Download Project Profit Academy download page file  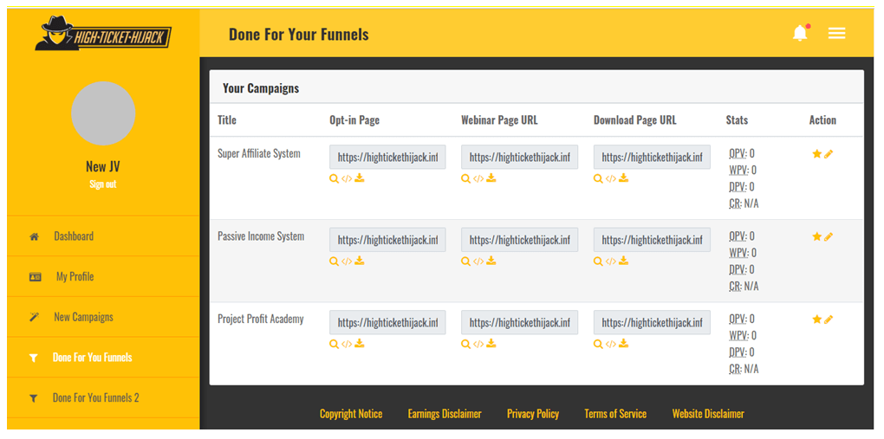click(623, 344)
